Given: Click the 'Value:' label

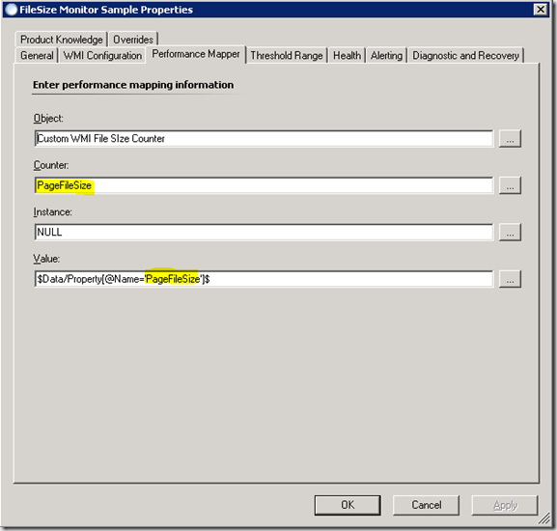Looking at the screenshot, I should pos(46,259).
